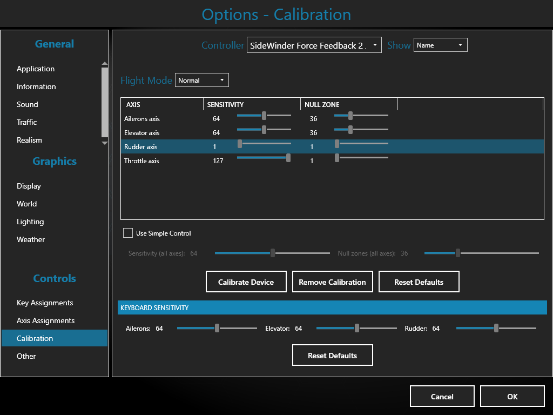Go to Sound settings
This screenshot has height=415, width=553.
28,104
